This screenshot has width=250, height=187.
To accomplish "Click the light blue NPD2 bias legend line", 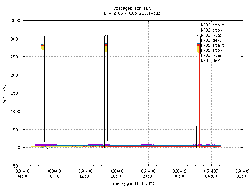I will (233, 35).
